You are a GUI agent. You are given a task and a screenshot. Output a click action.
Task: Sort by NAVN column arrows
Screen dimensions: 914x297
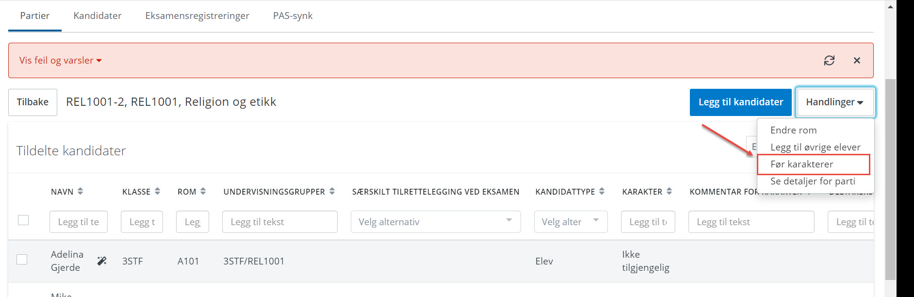click(80, 192)
